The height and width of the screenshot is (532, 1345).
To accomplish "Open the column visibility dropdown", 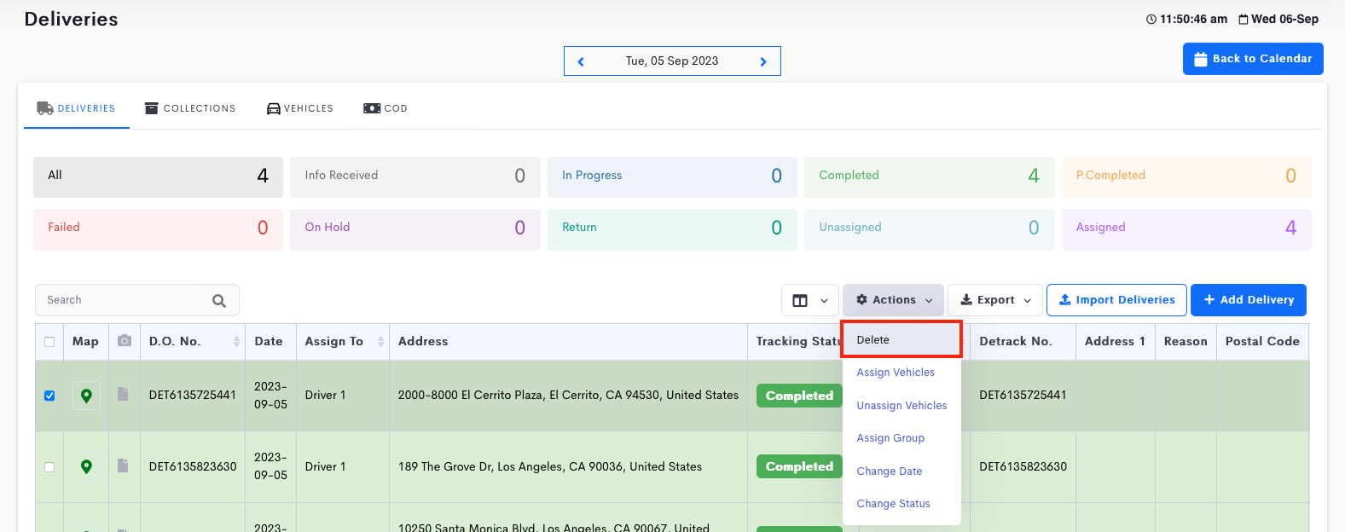I will 810,300.
